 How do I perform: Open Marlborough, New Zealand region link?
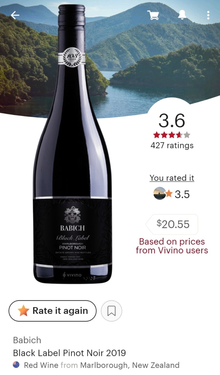click(x=130, y=365)
